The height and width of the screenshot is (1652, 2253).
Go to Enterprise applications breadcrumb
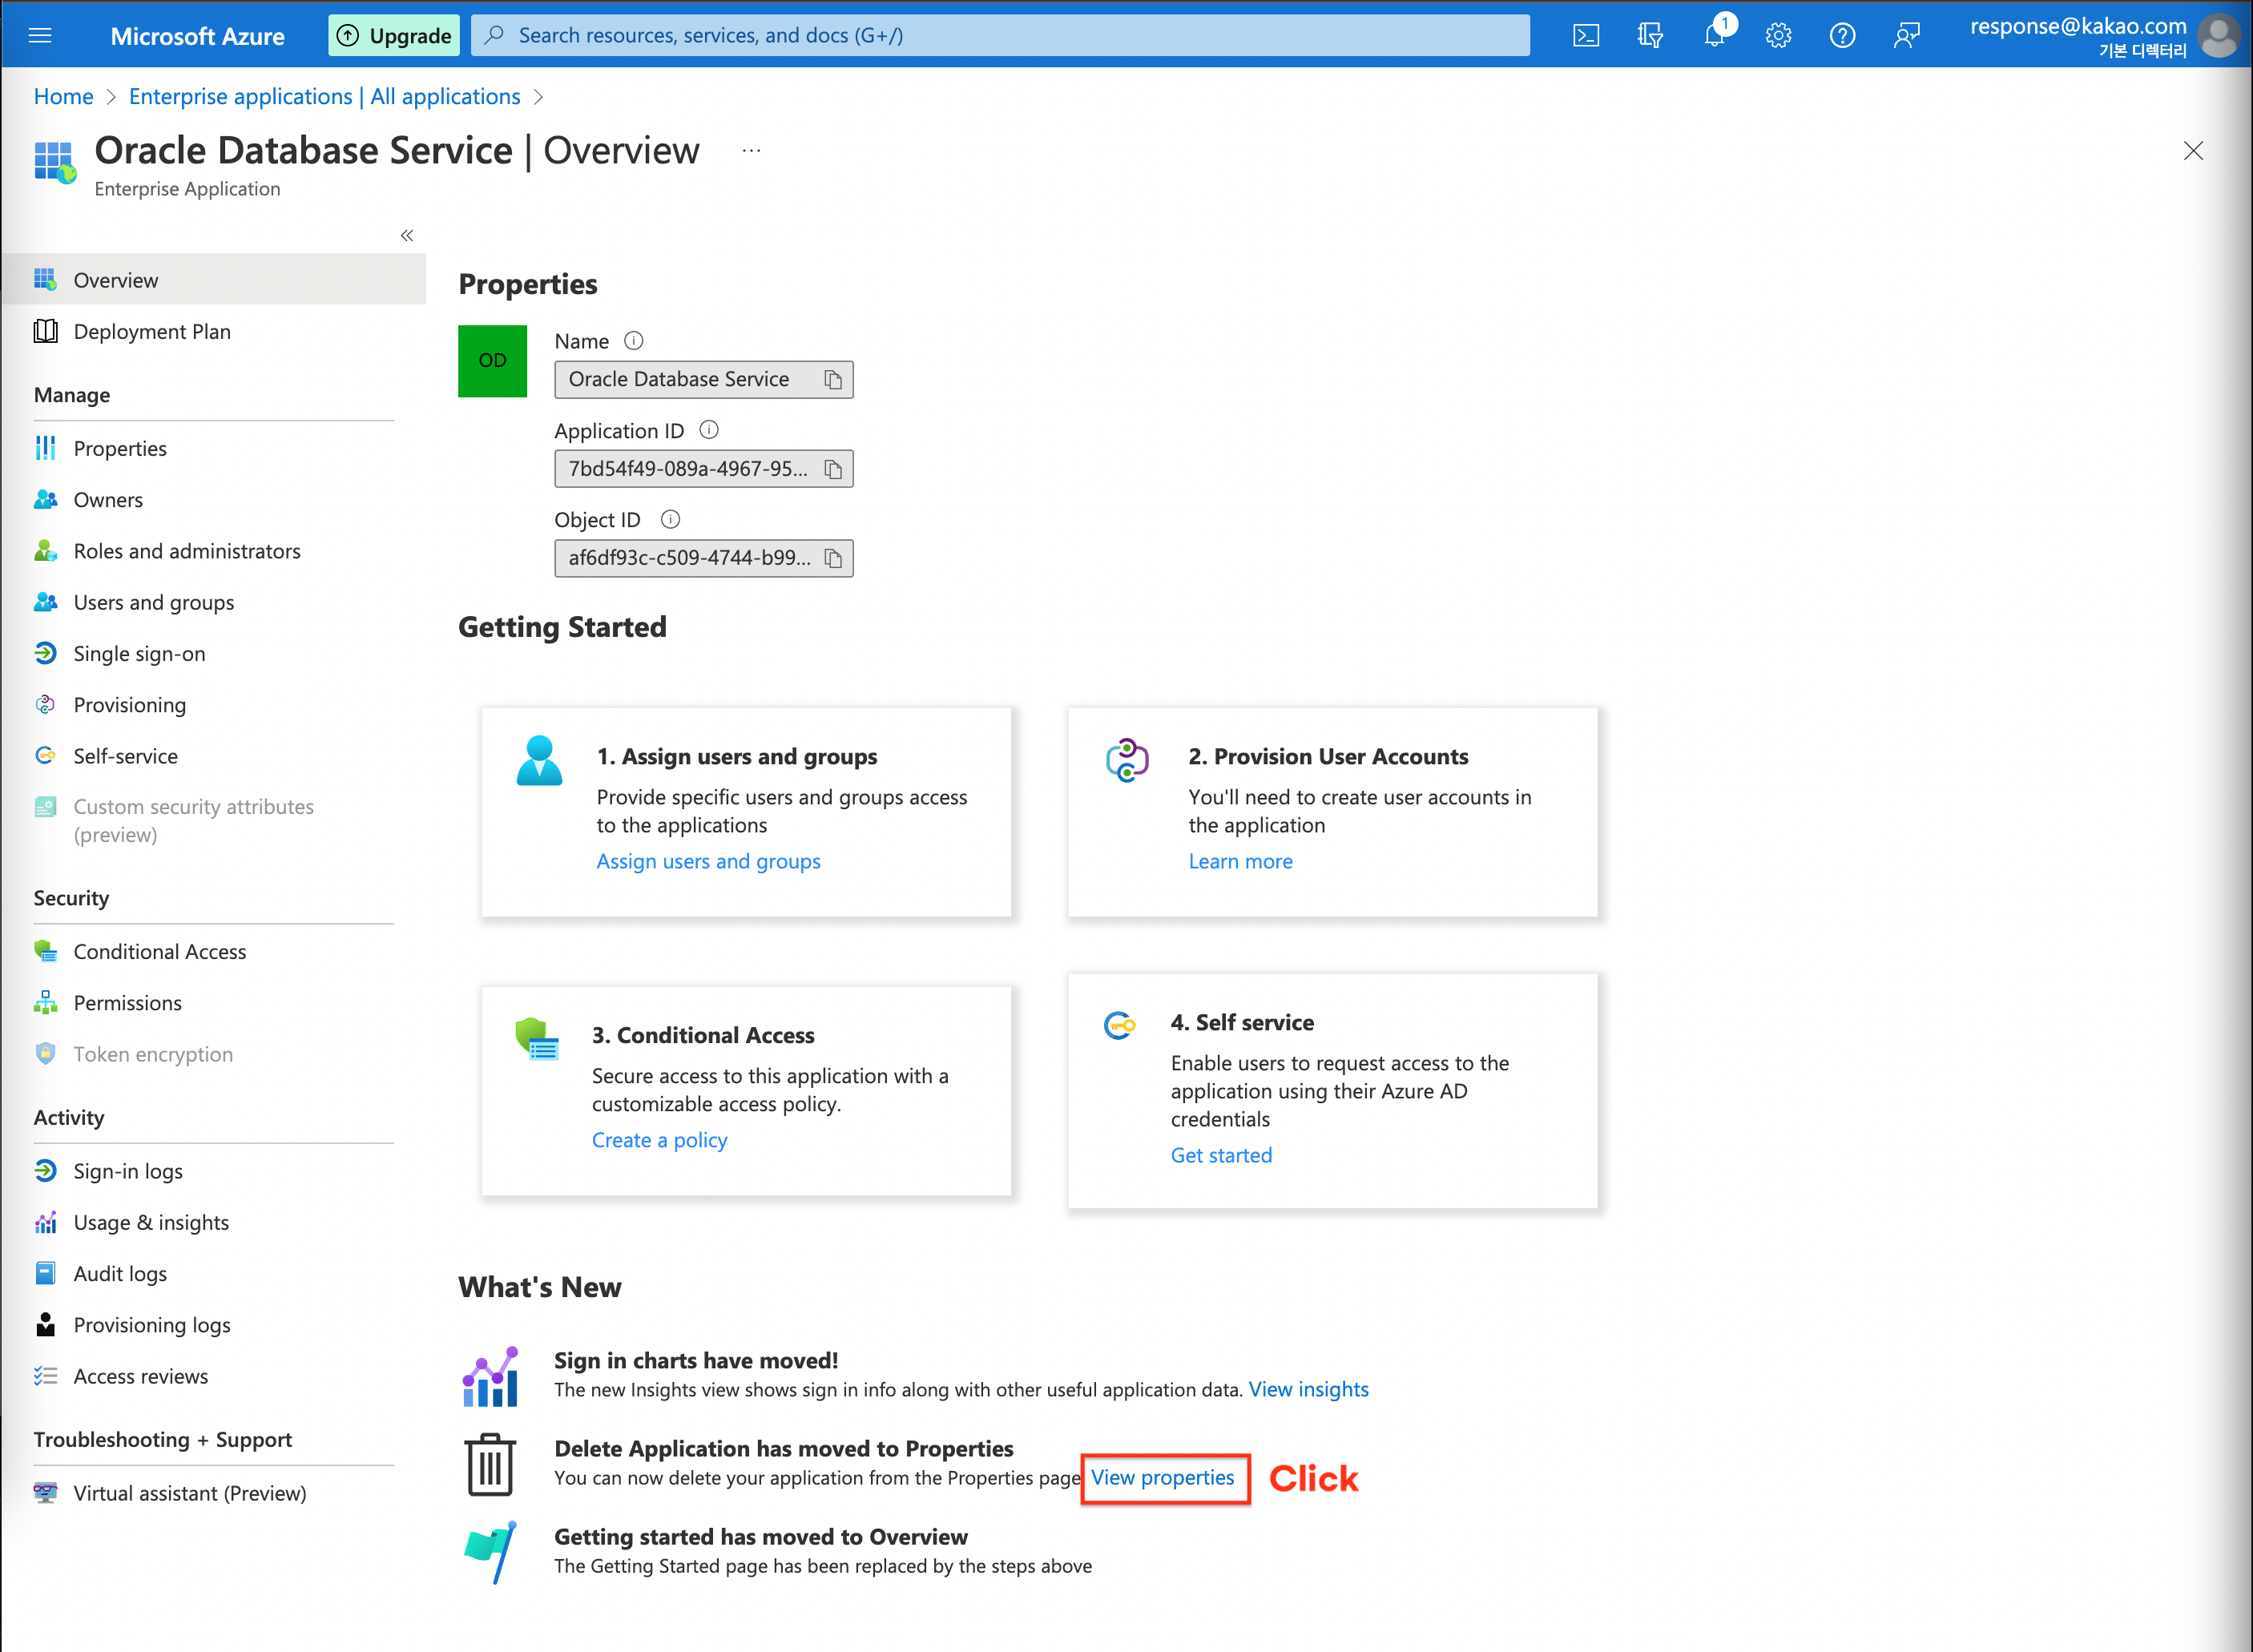pyautogui.click(x=324, y=96)
